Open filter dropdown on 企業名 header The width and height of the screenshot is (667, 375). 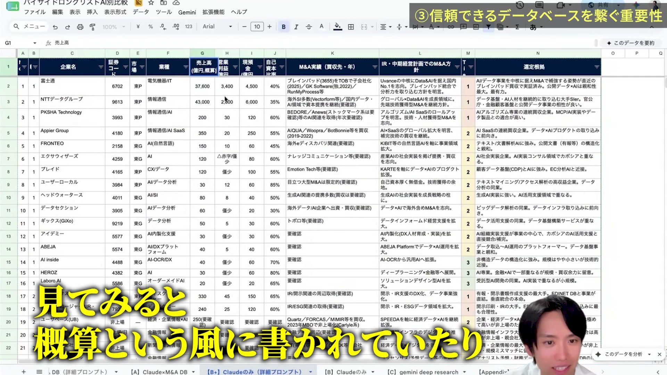point(101,67)
